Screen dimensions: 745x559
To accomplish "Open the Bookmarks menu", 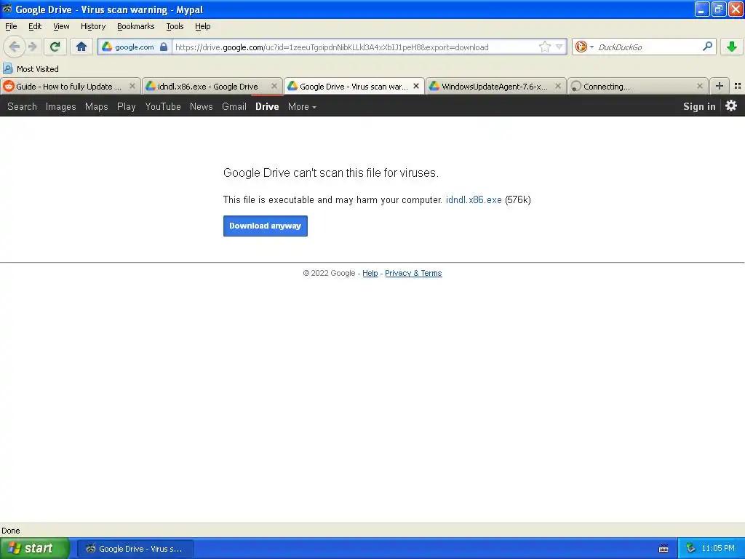I will [136, 26].
